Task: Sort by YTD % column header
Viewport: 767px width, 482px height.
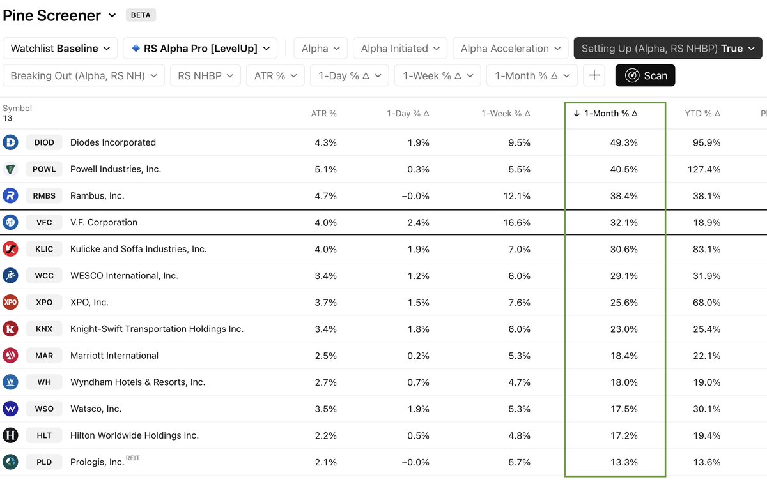Action: (702, 113)
